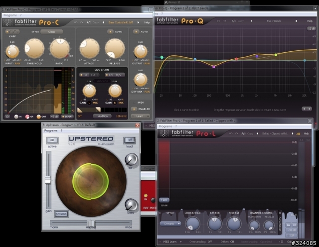The height and width of the screenshot is (247, 319).
Task: Toggle the Enabled MIDI button in Pro-C
Action: (134, 109)
